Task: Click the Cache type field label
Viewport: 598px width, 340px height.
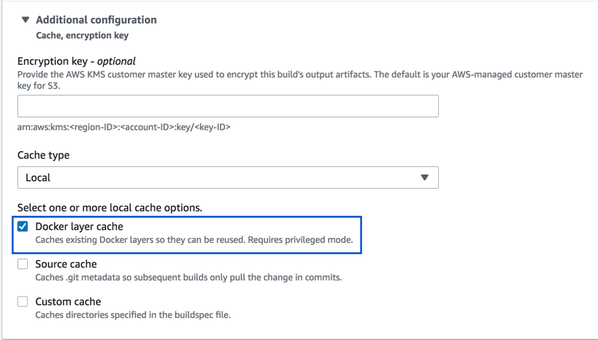Action: pos(43,155)
